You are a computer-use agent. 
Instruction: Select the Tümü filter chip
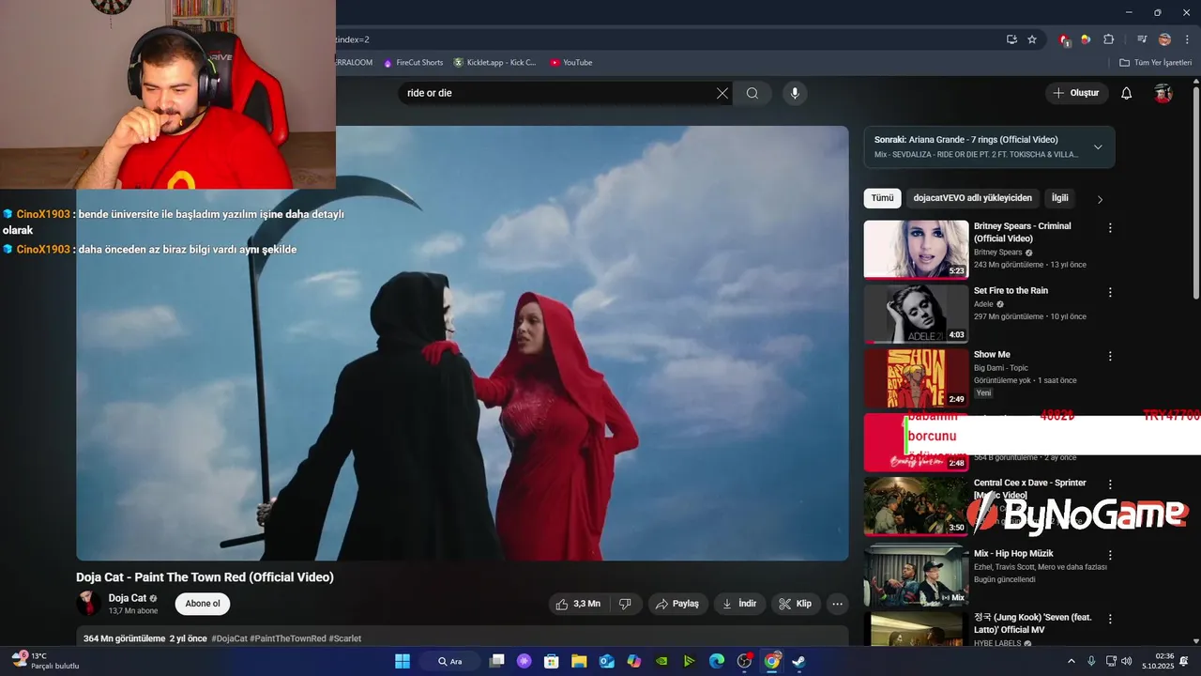point(882,198)
